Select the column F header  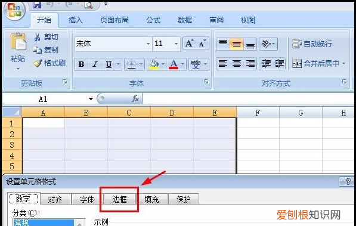[258, 113]
